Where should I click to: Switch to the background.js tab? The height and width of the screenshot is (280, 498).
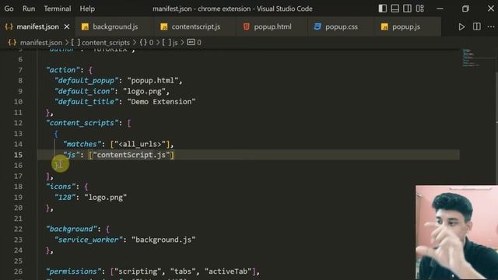(115, 26)
